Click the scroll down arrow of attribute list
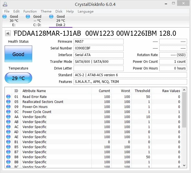The height and width of the screenshot is (173, 191). [x=184, y=165]
